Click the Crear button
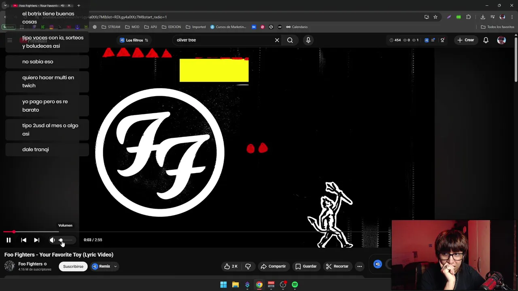518x291 pixels. (465, 40)
